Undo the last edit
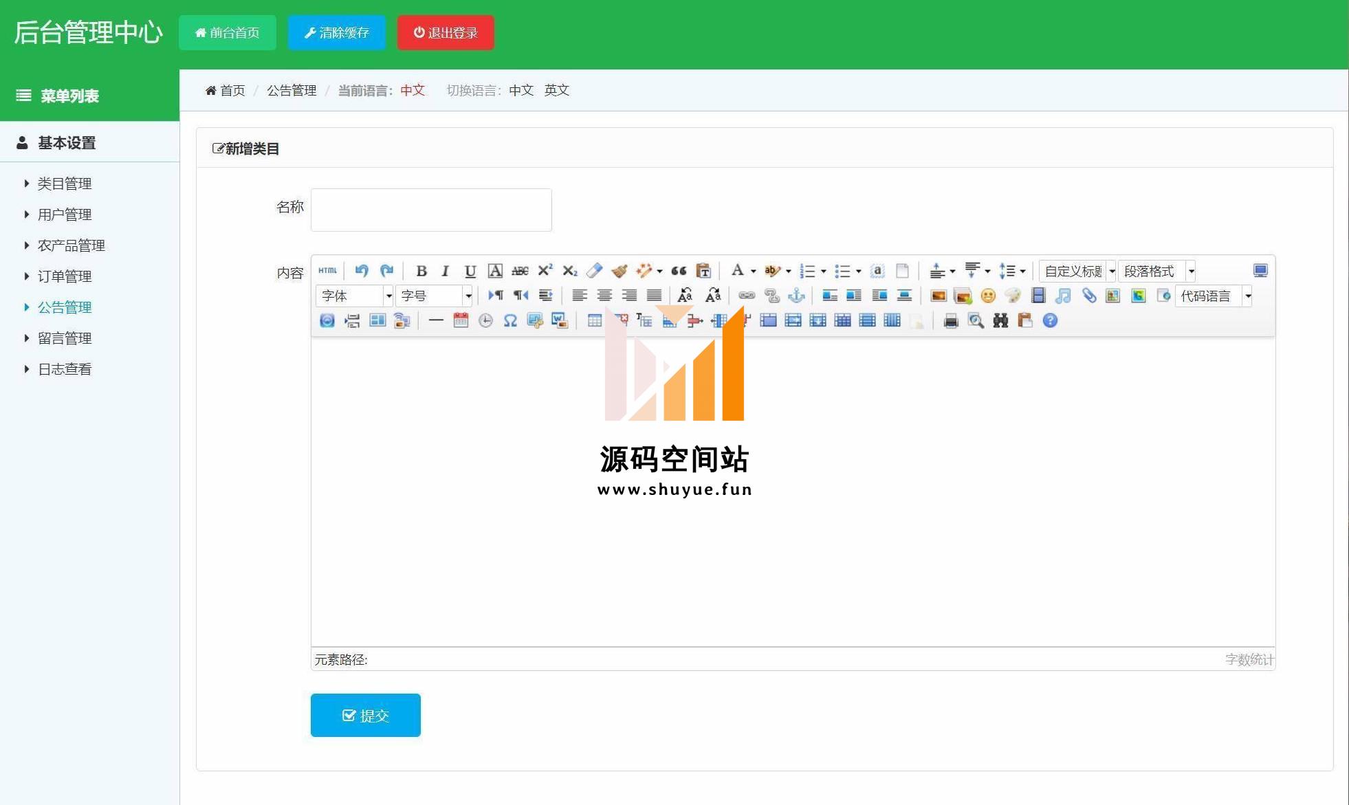Screen dimensions: 1349x805 tap(362, 271)
